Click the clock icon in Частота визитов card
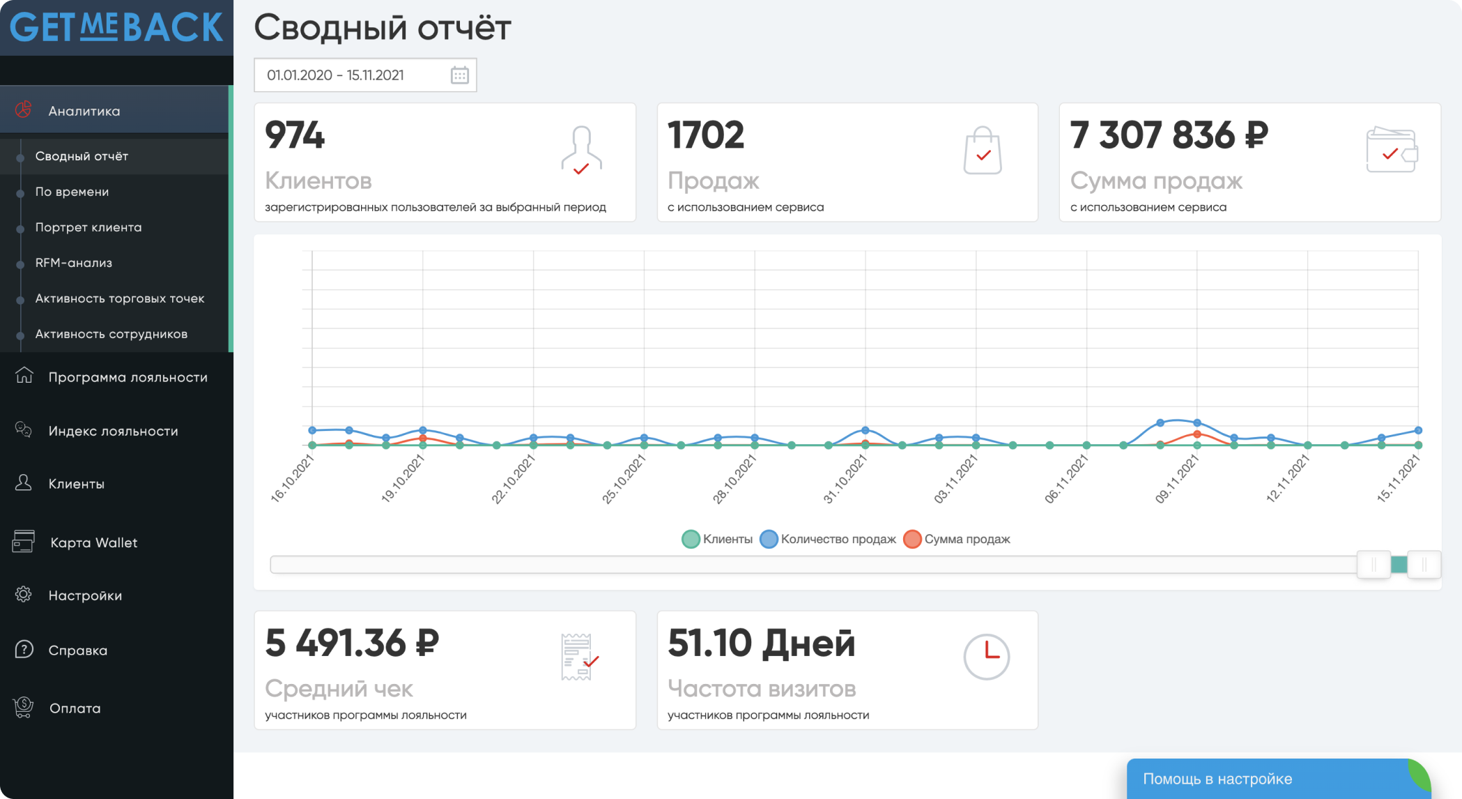This screenshot has width=1462, height=799. coord(986,657)
